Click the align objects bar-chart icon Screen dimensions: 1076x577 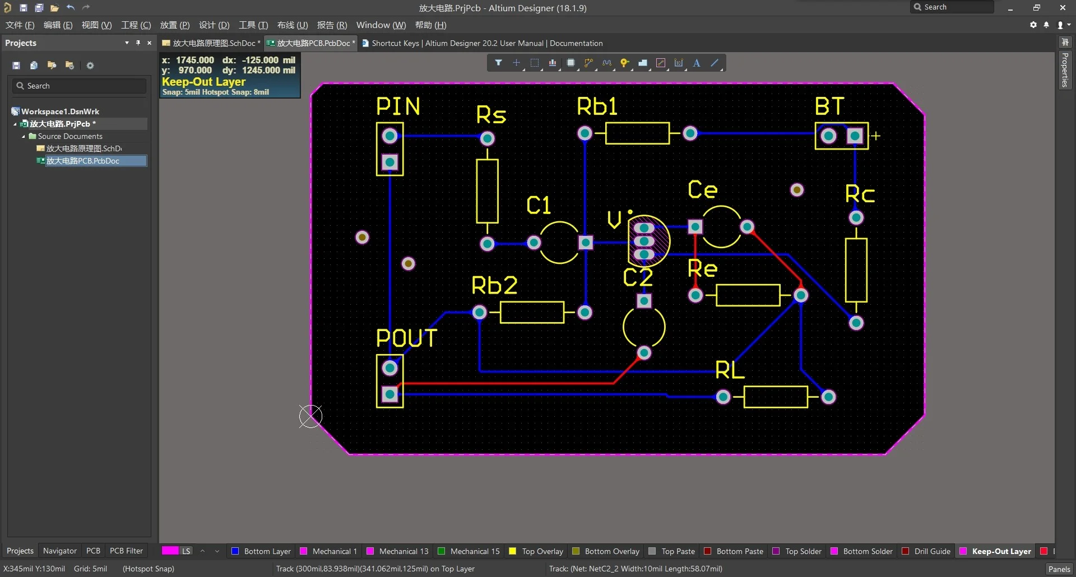pyautogui.click(x=553, y=63)
